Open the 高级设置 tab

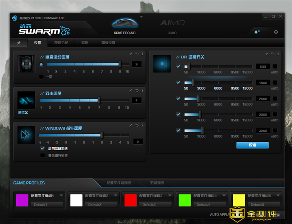108,43
